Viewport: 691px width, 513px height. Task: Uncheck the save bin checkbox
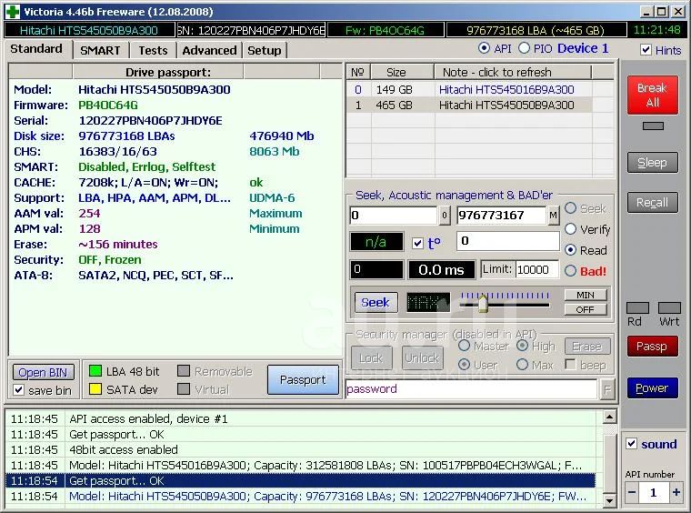click(x=18, y=390)
